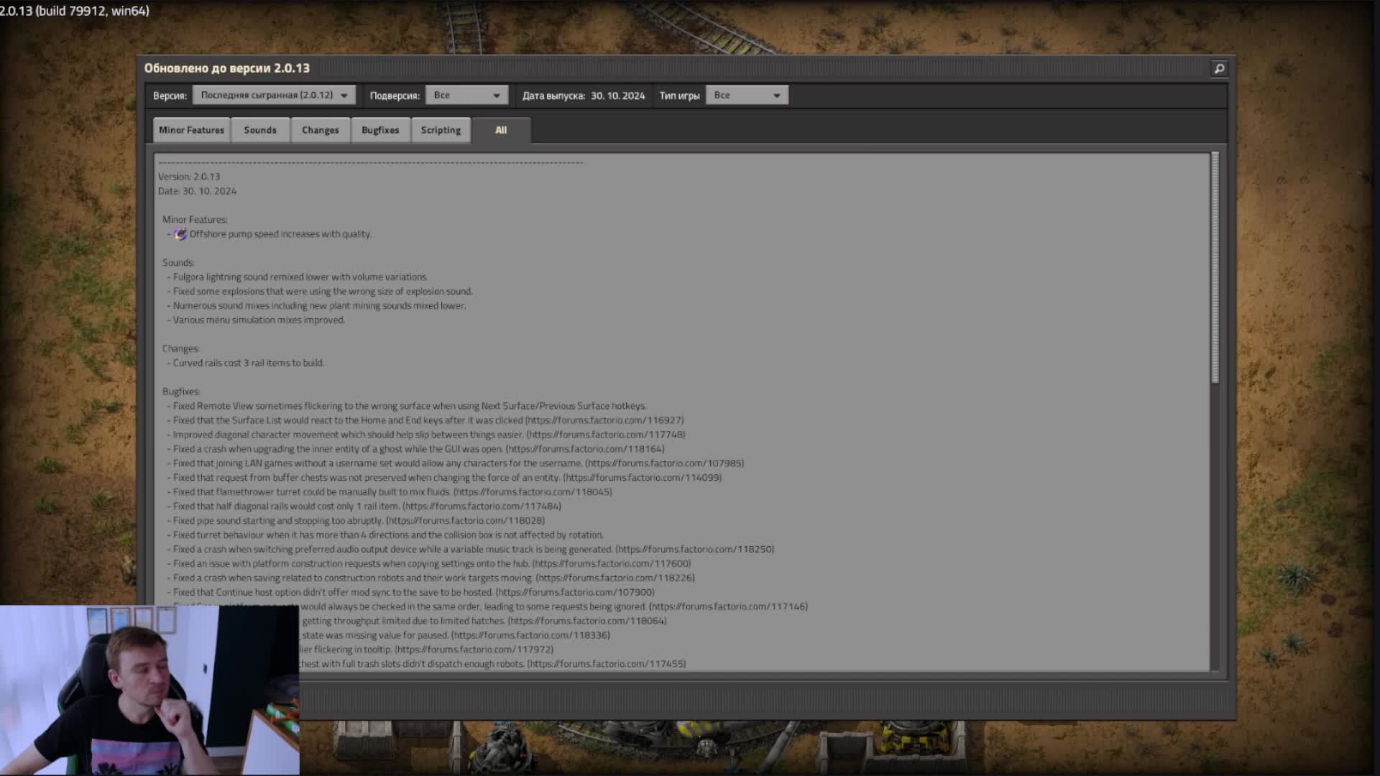Click the window title 'Обновлено до версии 2.0.13'
This screenshot has width=1380, height=776.
tap(227, 68)
